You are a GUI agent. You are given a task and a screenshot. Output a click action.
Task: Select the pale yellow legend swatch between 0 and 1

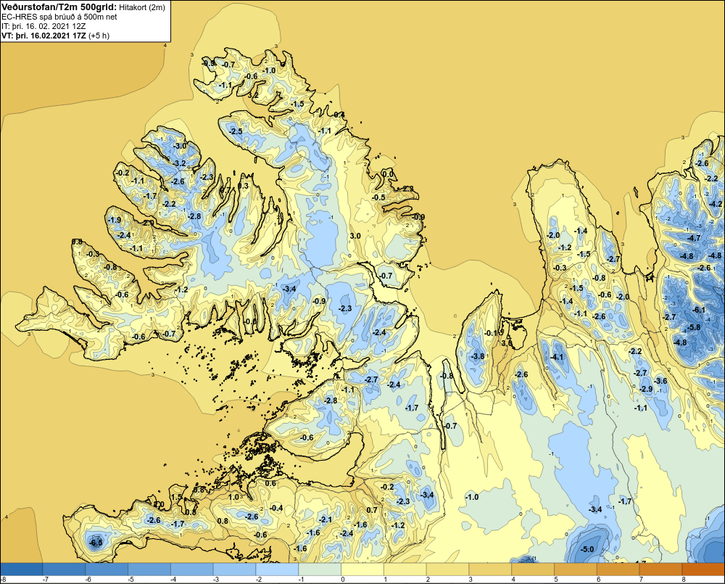point(362,569)
